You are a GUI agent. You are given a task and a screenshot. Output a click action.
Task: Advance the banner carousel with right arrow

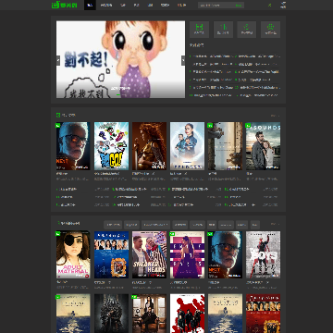click(x=183, y=60)
